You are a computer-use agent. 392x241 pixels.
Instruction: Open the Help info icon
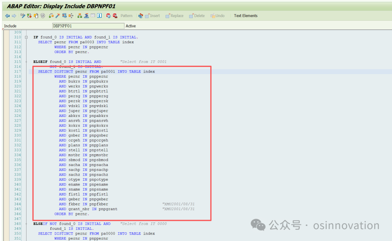pyautogui.click(x=99, y=16)
